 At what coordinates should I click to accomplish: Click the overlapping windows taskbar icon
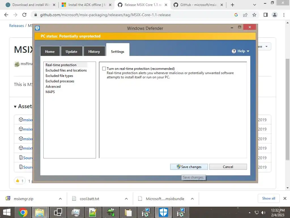[x=58, y=212]
